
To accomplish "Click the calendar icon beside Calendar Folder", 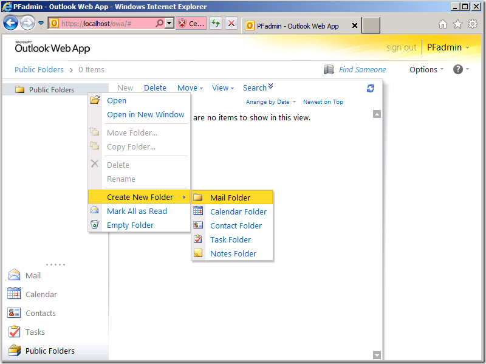I will (x=198, y=211).
